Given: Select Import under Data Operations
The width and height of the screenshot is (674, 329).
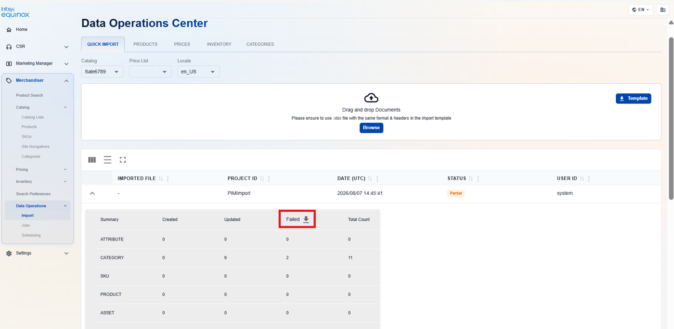Looking at the screenshot, I should 27,215.
